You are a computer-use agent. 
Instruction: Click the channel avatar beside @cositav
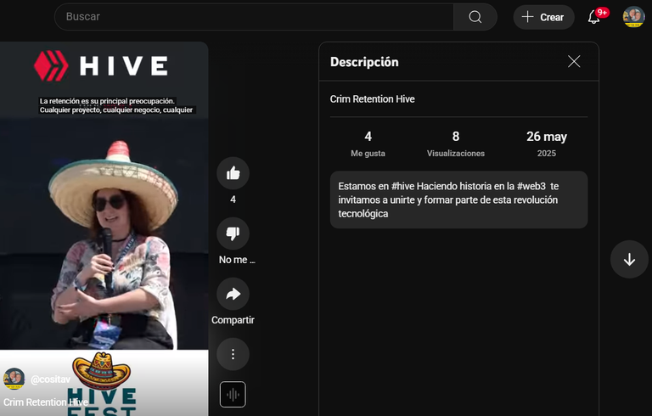(x=14, y=379)
